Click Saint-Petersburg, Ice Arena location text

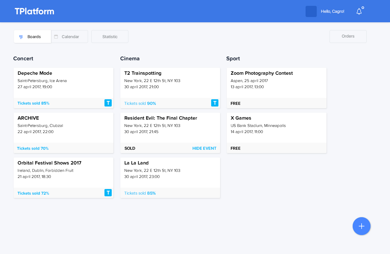click(42, 81)
